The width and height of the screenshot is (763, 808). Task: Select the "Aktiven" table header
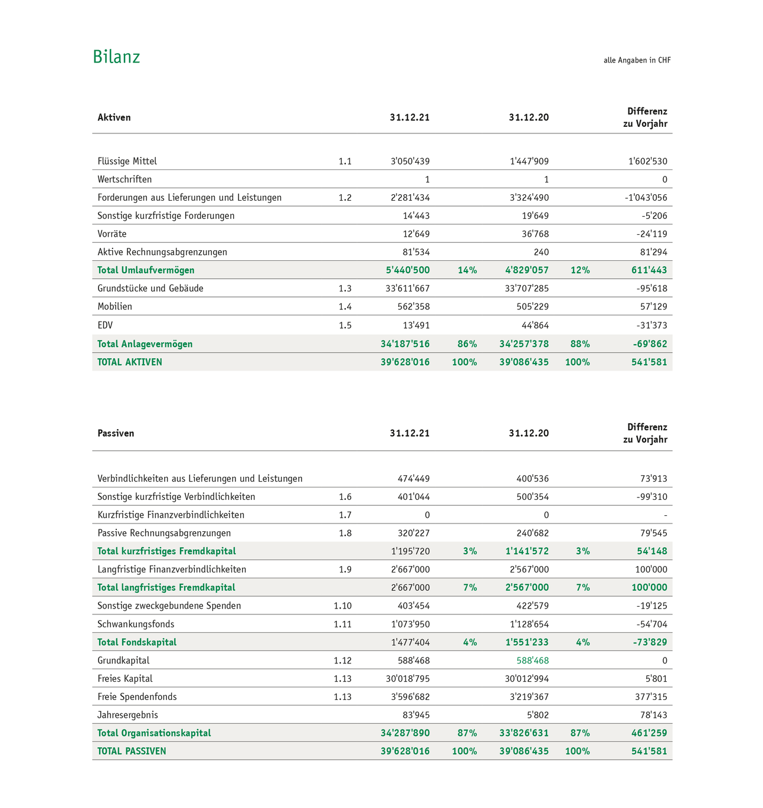114,117
